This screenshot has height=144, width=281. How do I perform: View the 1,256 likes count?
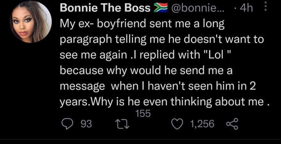point(202,124)
